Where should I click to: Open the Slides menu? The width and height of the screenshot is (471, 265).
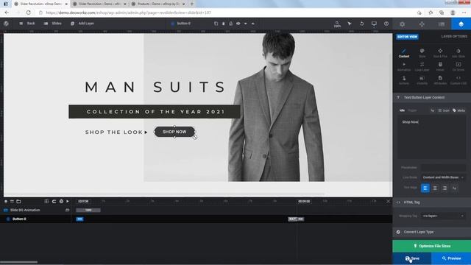pos(53,24)
